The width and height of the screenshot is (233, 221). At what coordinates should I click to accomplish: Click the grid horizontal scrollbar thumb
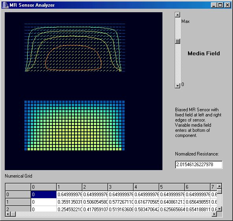pos(13,214)
